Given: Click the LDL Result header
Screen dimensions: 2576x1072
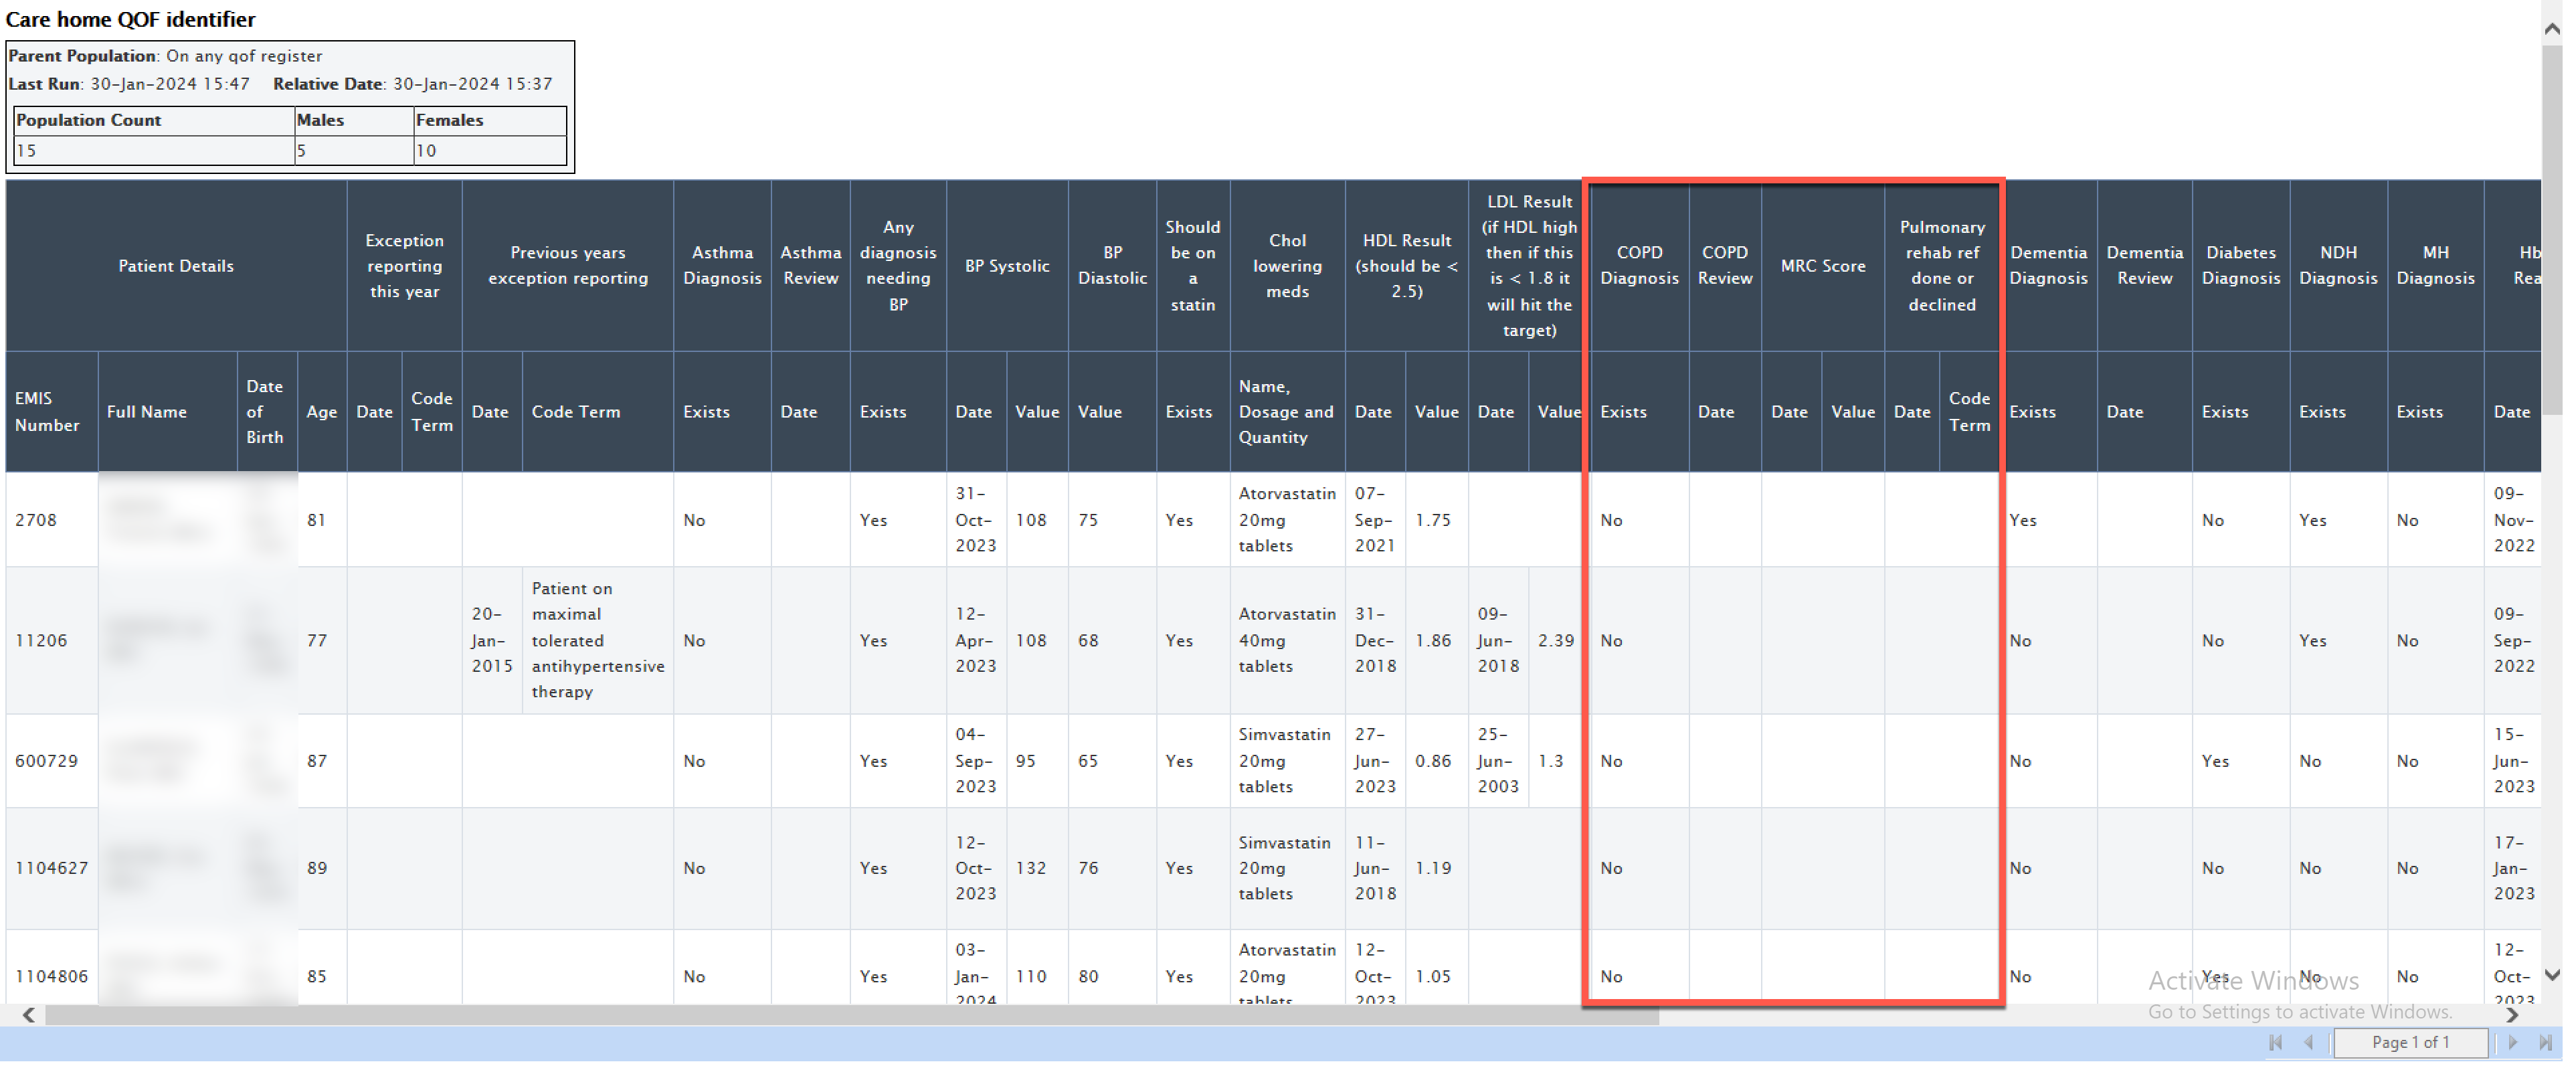Looking at the screenshot, I should 1529,266.
